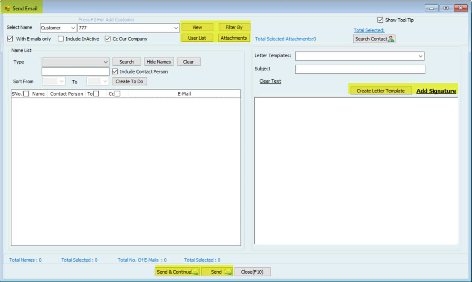The width and height of the screenshot is (472, 282).
Task: Click the Clear button beside Hide Names
Action: [189, 62]
